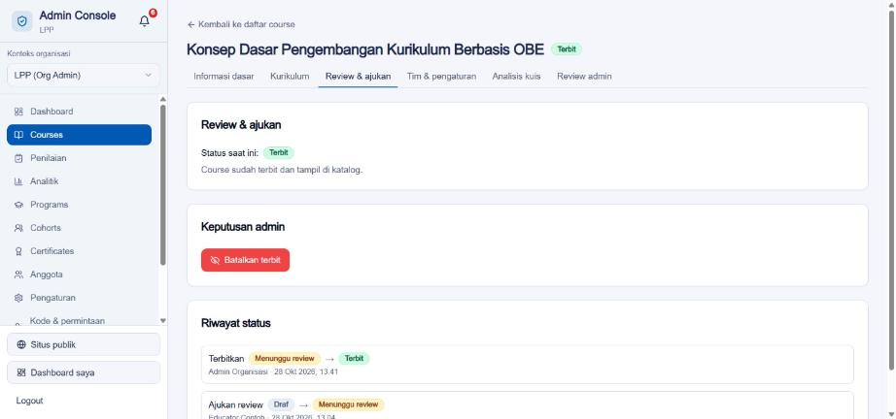
Task: Click the Situs publik button
Action: (x=84, y=345)
